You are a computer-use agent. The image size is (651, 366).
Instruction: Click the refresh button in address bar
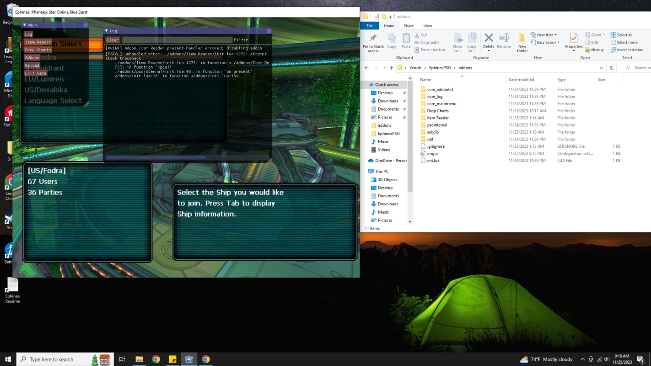click(x=612, y=68)
